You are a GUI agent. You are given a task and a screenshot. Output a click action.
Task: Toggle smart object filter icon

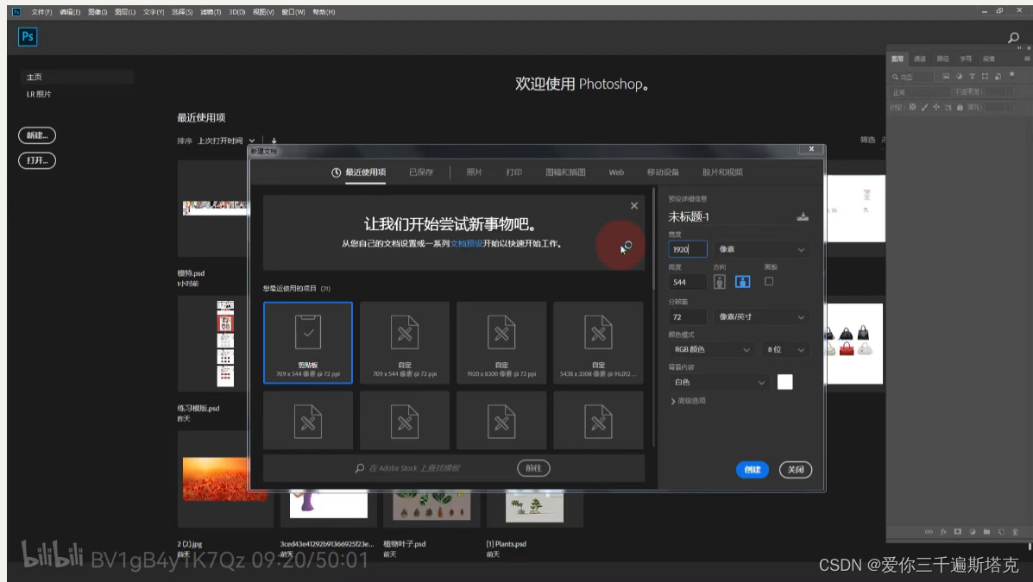pos(998,77)
